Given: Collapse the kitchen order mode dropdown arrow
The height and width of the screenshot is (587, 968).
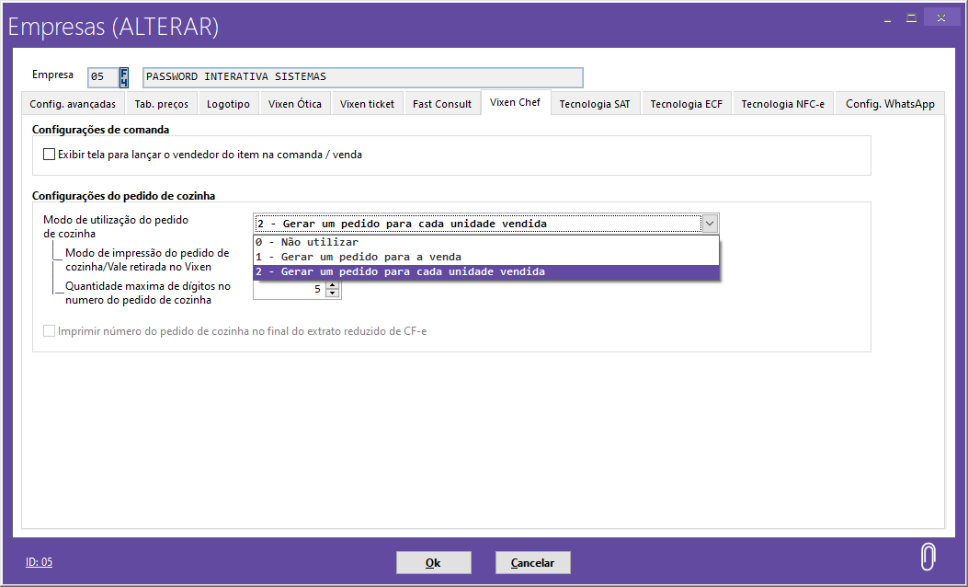Looking at the screenshot, I should pyautogui.click(x=710, y=224).
